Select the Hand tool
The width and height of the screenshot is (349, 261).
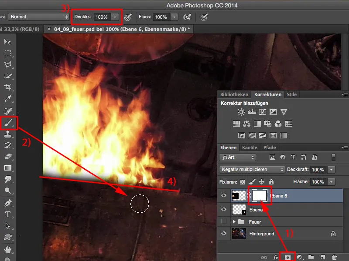pos(8,250)
